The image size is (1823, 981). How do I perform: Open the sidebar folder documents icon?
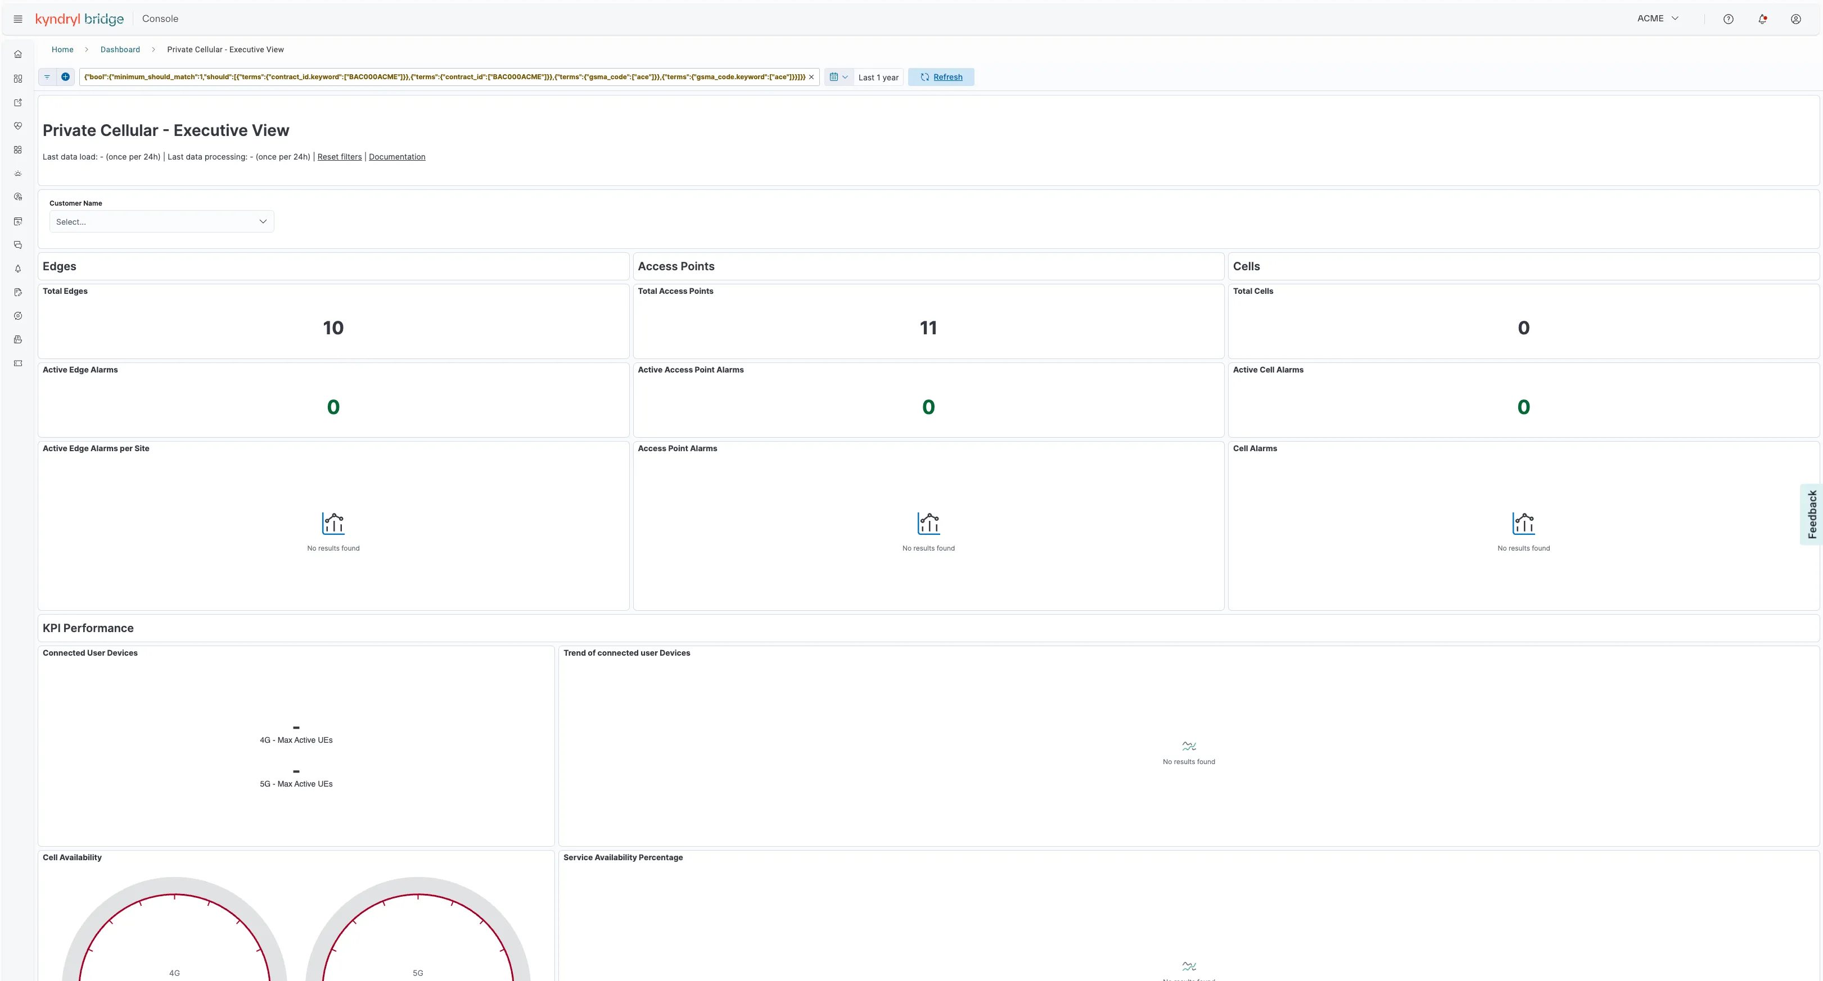click(17, 339)
